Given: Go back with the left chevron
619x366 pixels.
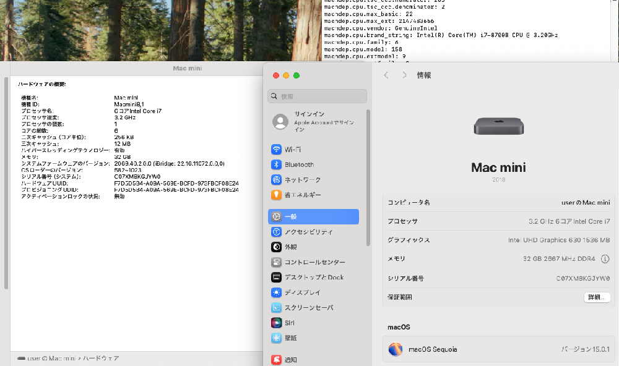Looking at the screenshot, I should coord(386,75).
